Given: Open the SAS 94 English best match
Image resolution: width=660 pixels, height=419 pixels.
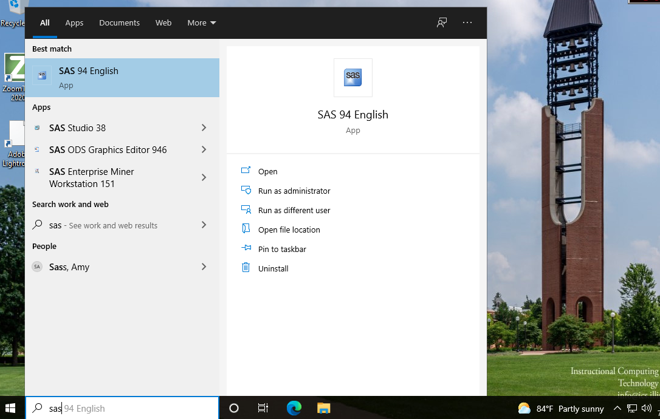Looking at the screenshot, I should 122,78.
